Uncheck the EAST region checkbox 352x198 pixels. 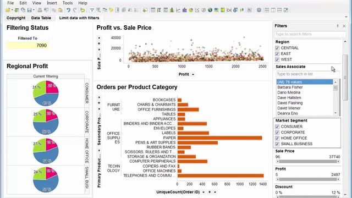point(277,54)
